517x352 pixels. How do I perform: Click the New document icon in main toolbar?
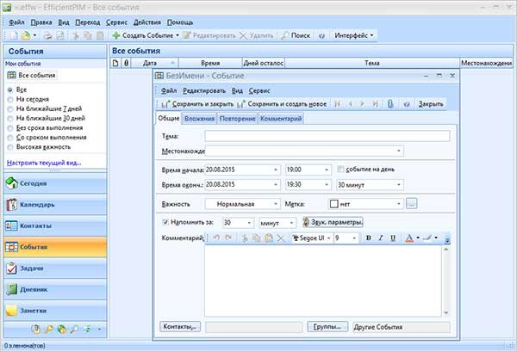[14, 35]
